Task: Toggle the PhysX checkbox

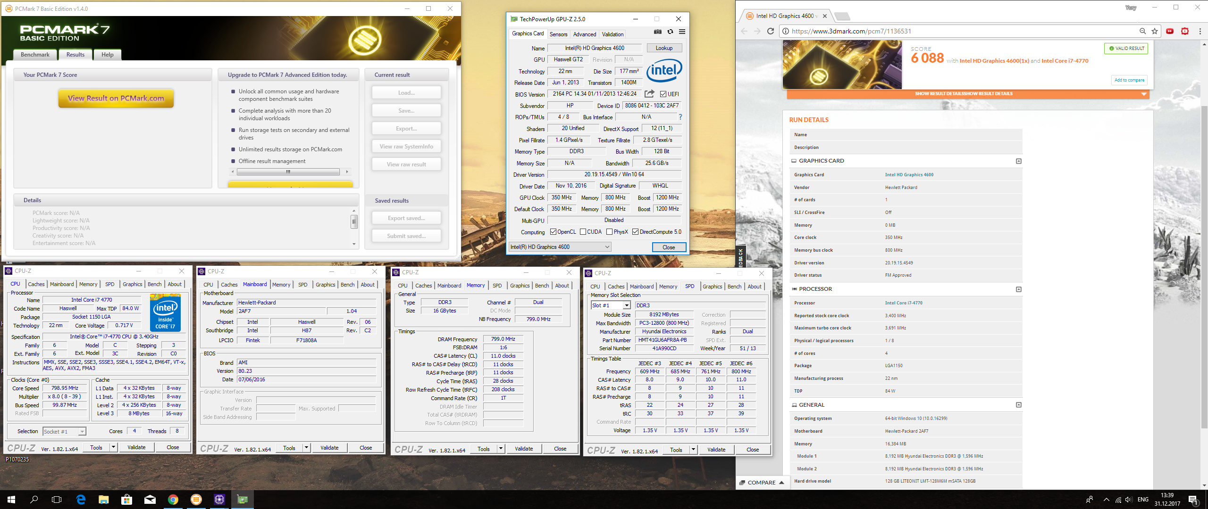Action: (609, 232)
